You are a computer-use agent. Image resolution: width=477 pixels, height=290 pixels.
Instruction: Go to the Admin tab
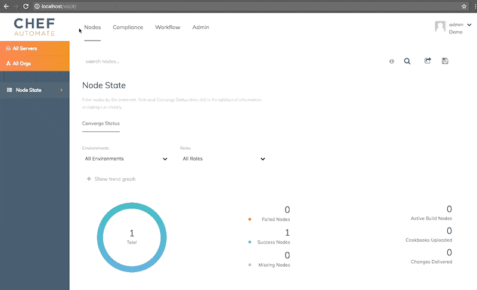200,27
